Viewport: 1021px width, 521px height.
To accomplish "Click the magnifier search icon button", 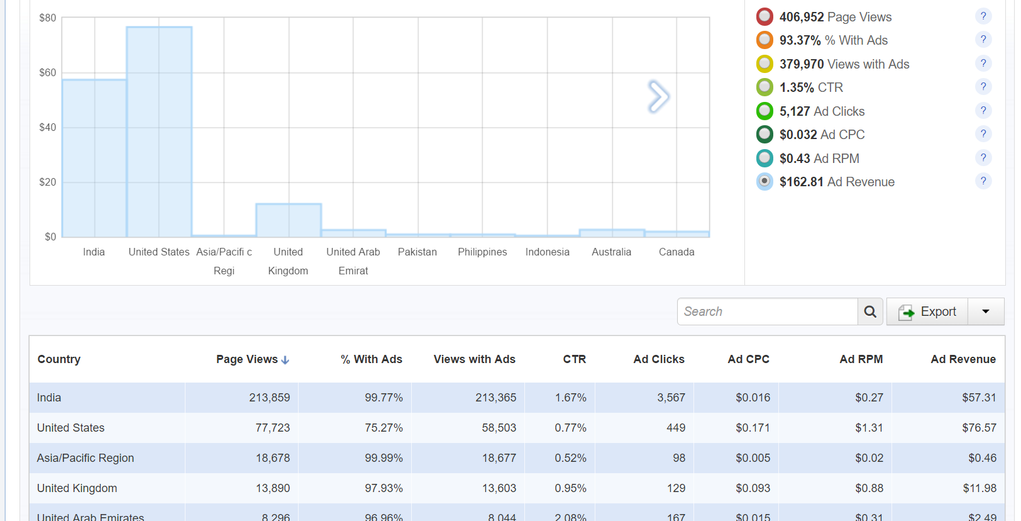I will (x=870, y=311).
